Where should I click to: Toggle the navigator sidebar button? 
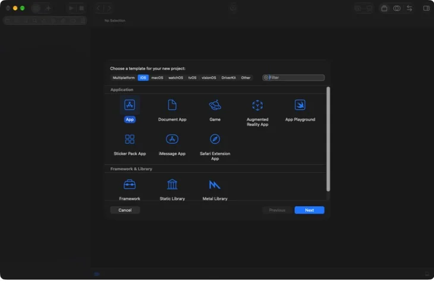(x=36, y=8)
